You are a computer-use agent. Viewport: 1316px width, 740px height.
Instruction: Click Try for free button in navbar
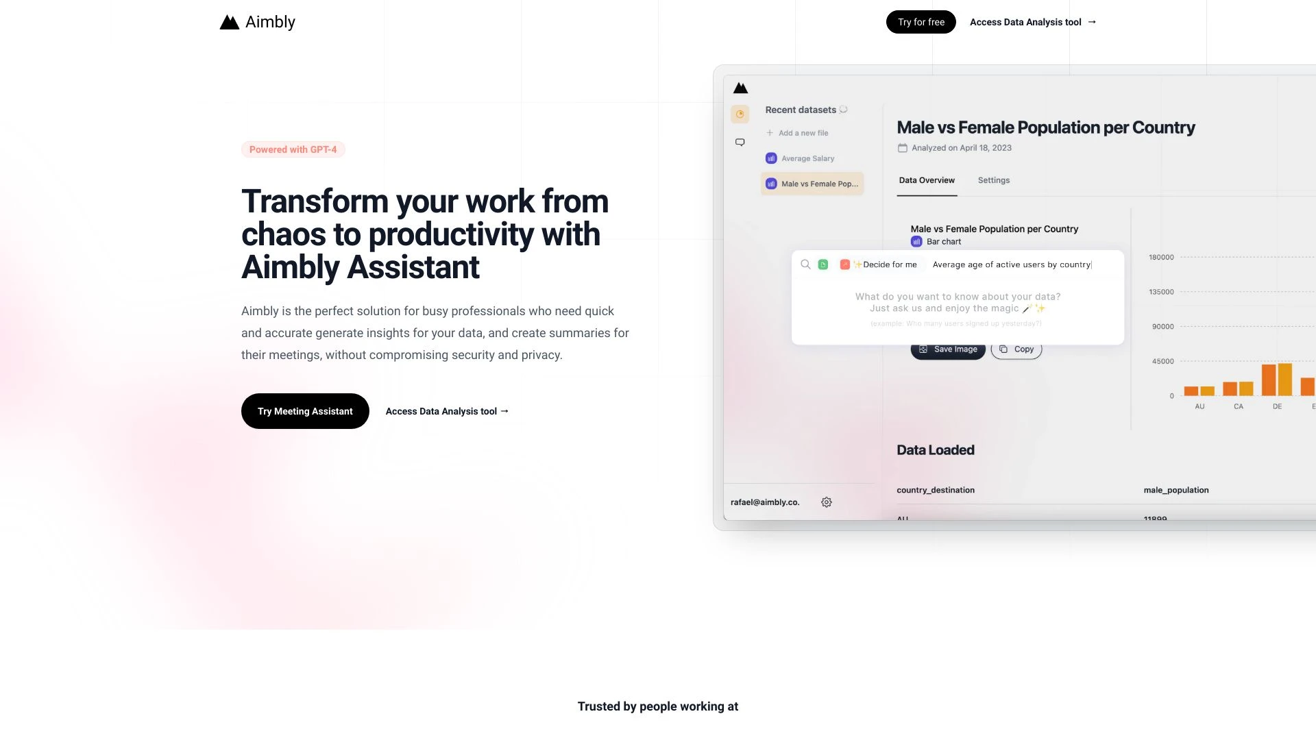pos(920,22)
